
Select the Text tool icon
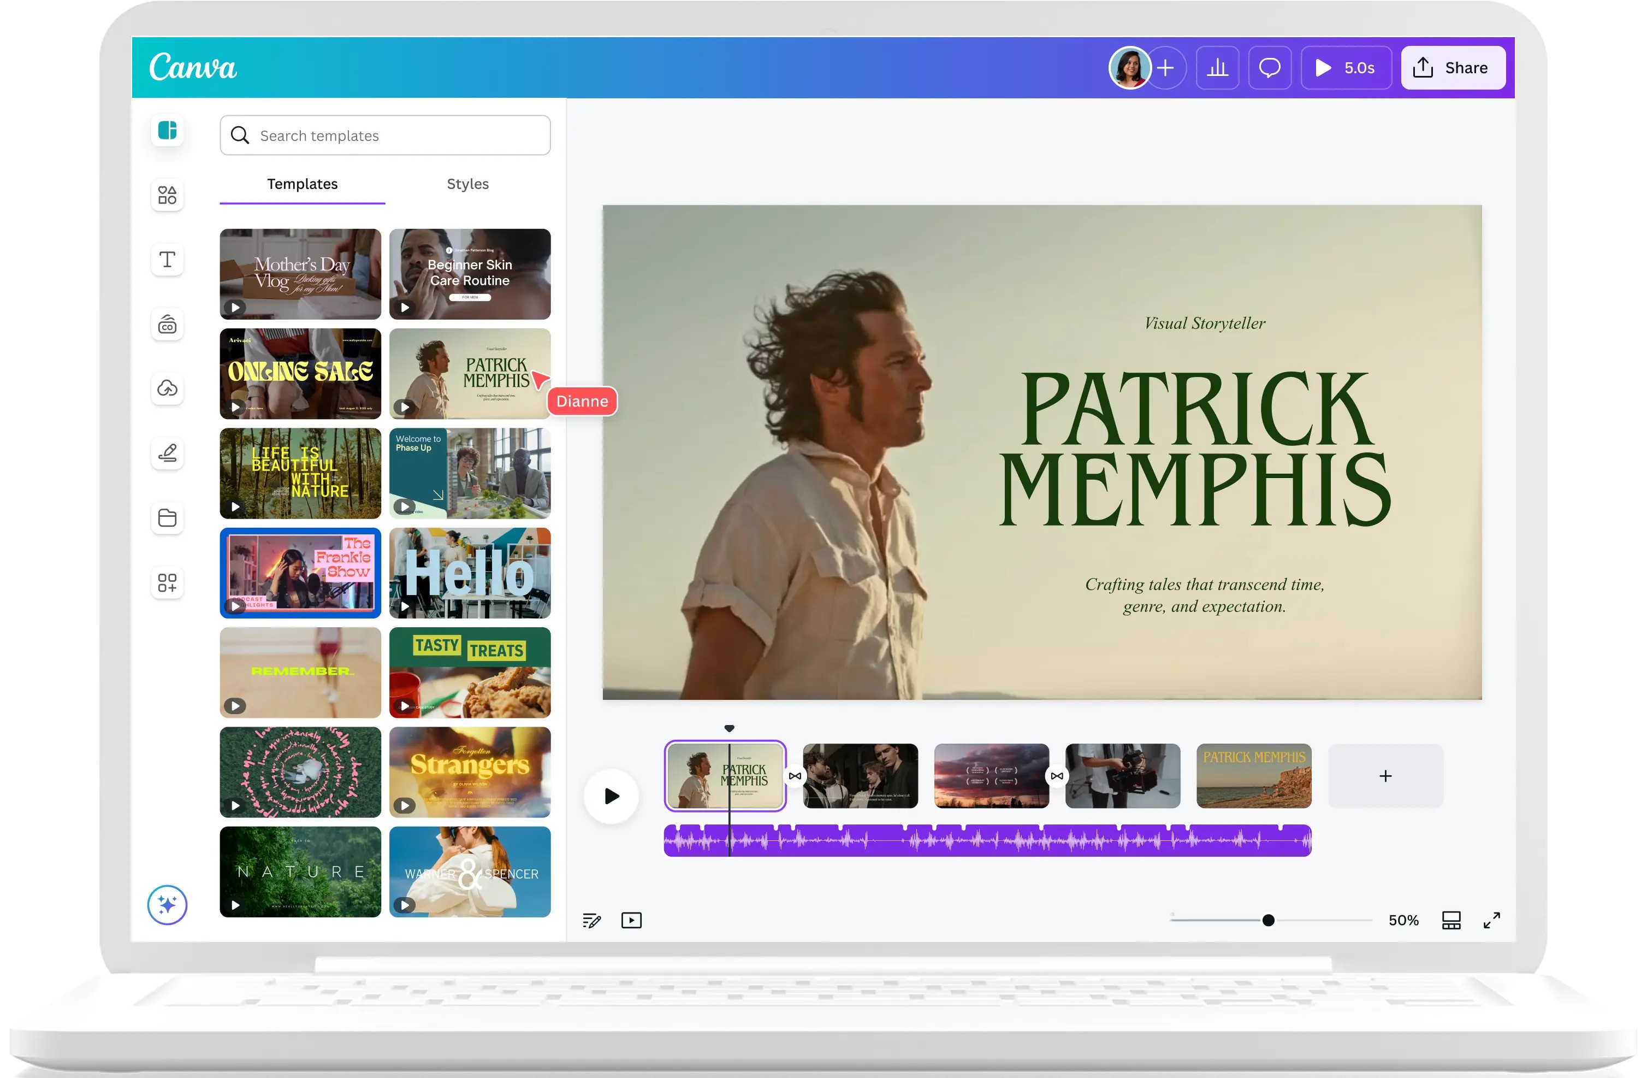[x=167, y=260]
